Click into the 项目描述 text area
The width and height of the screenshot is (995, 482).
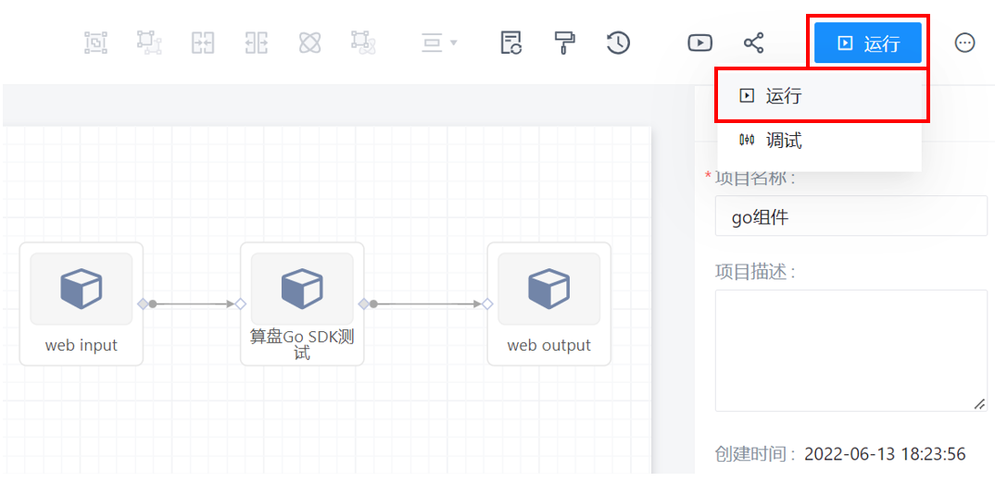pos(850,350)
